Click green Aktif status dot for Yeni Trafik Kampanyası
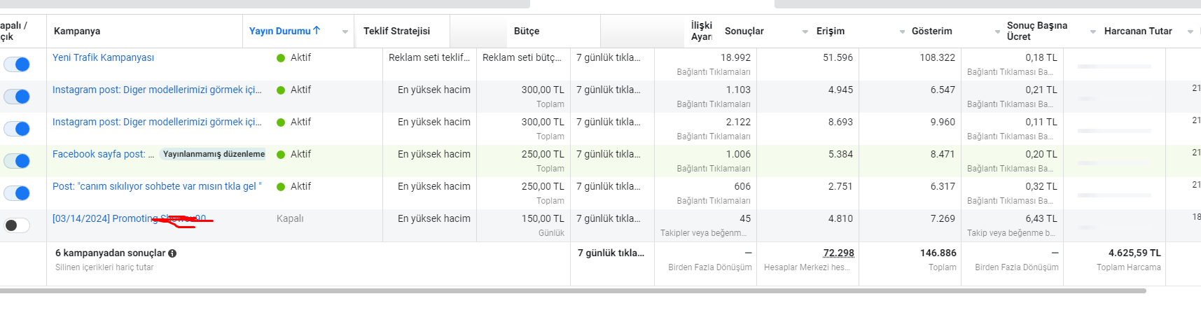This screenshot has width=1201, height=336. coord(281,58)
